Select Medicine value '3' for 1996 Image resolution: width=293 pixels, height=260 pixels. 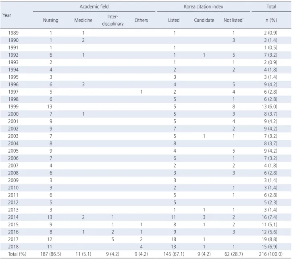pos(83,84)
